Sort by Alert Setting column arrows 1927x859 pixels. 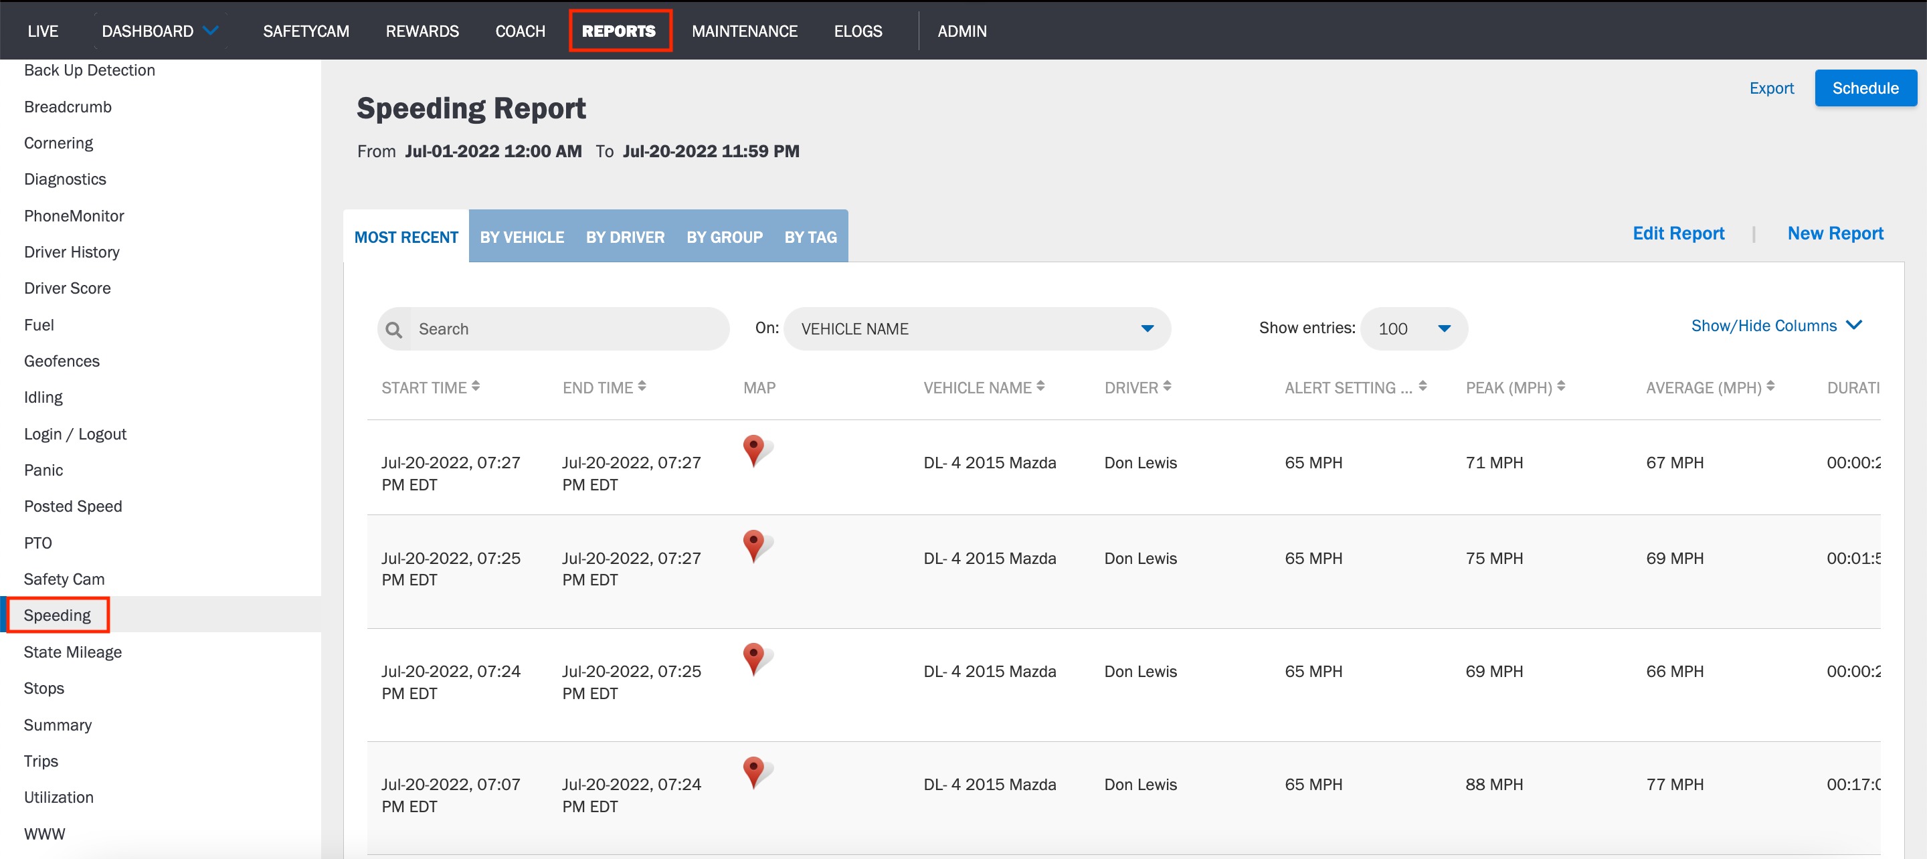[1423, 387]
